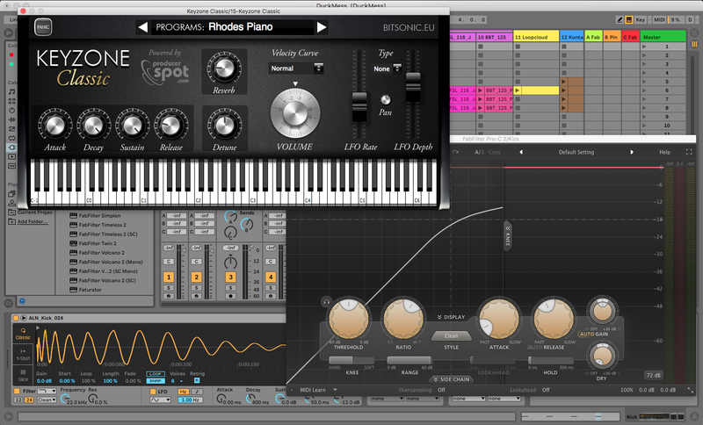Go to previous program in Keyzone Classic
The width and height of the screenshot is (703, 425).
tap(143, 27)
